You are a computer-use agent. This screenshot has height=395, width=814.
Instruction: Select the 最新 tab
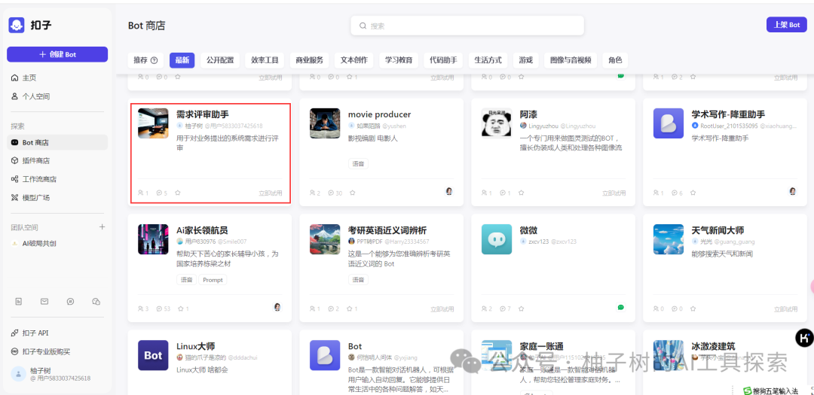point(182,60)
